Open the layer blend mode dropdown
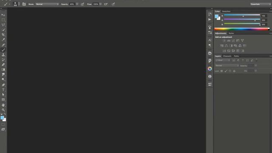The width and height of the screenshot is (272, 153). 227,65
